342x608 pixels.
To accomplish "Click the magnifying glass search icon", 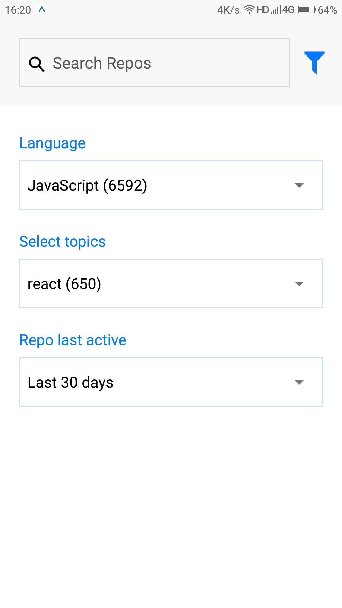I will click(x=37, y=64).
